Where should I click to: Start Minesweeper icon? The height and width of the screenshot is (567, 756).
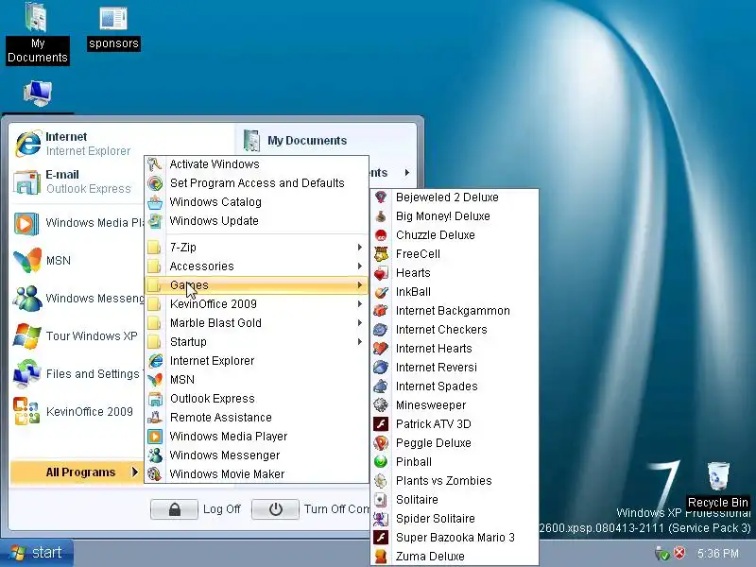pos(381,405)
